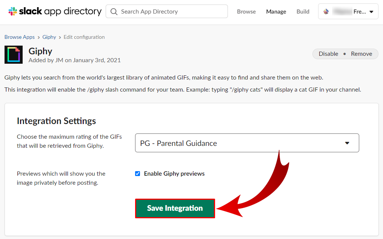Remove the Giphy app
Viewport: 383px width, 239px height.
point(361,54)
